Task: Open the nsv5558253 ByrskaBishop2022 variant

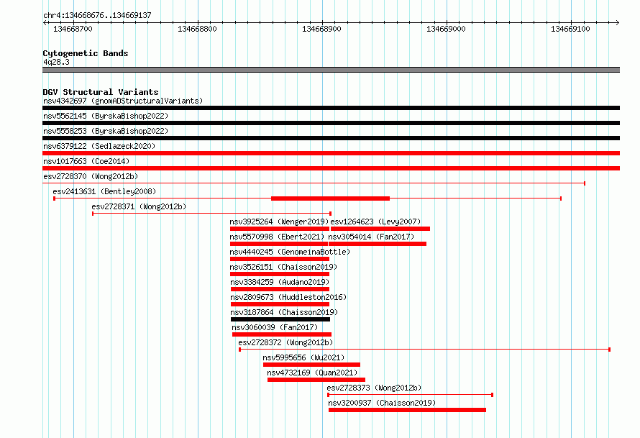Action: coord(106,131)
